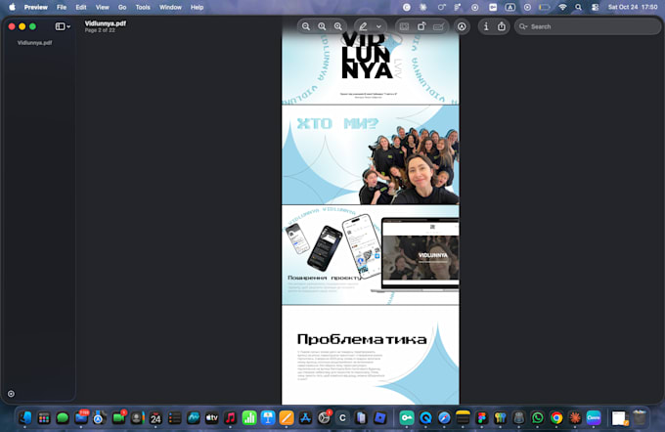Image resolution: width=665 pixels, height=432 pixels.
Task: Open WhatsApp from the Dock
Action: 537,418
